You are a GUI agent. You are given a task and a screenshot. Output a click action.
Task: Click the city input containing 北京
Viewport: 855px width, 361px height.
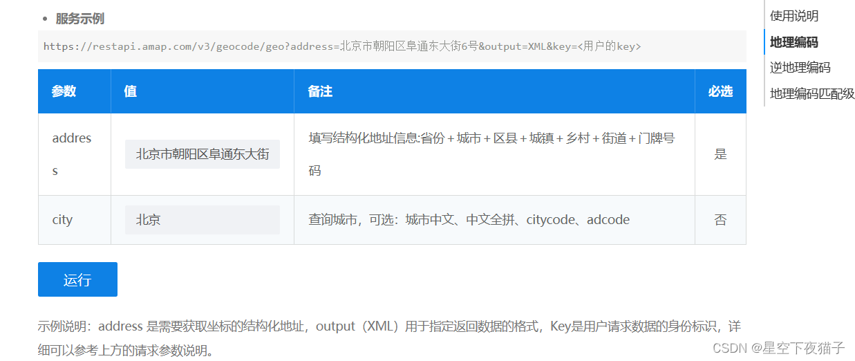coord(202,220)
